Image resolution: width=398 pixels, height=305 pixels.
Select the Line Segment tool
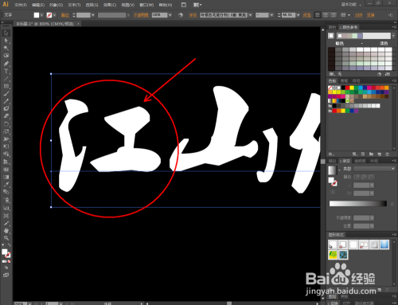6,79
